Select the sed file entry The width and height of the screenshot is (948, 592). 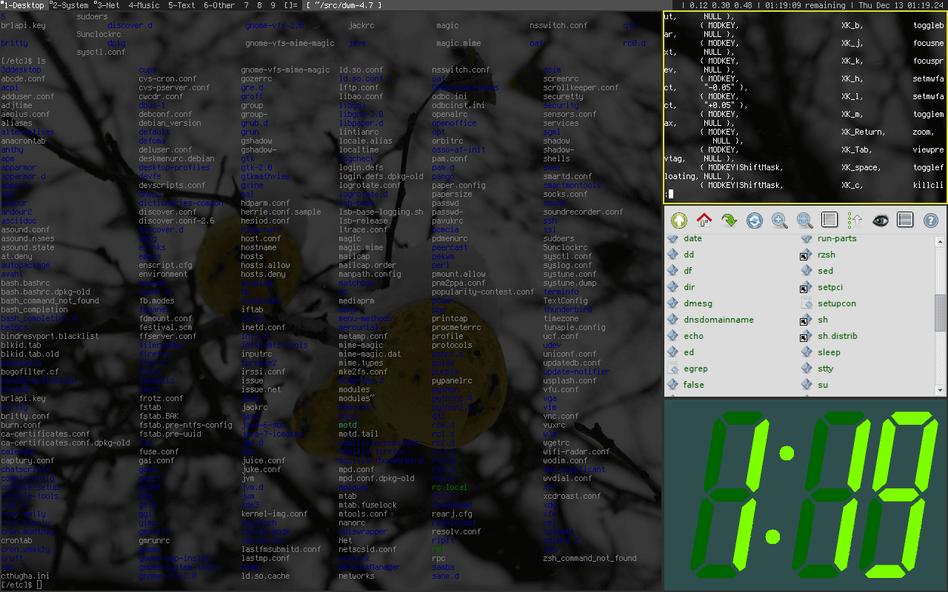point(824,270)
